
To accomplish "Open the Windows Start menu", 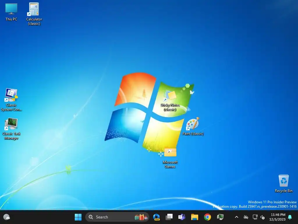I will tap(78, 217).
